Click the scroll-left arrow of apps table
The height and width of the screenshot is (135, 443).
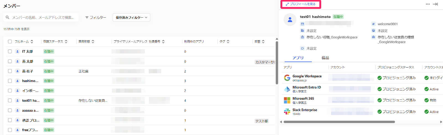click(281, 122)
